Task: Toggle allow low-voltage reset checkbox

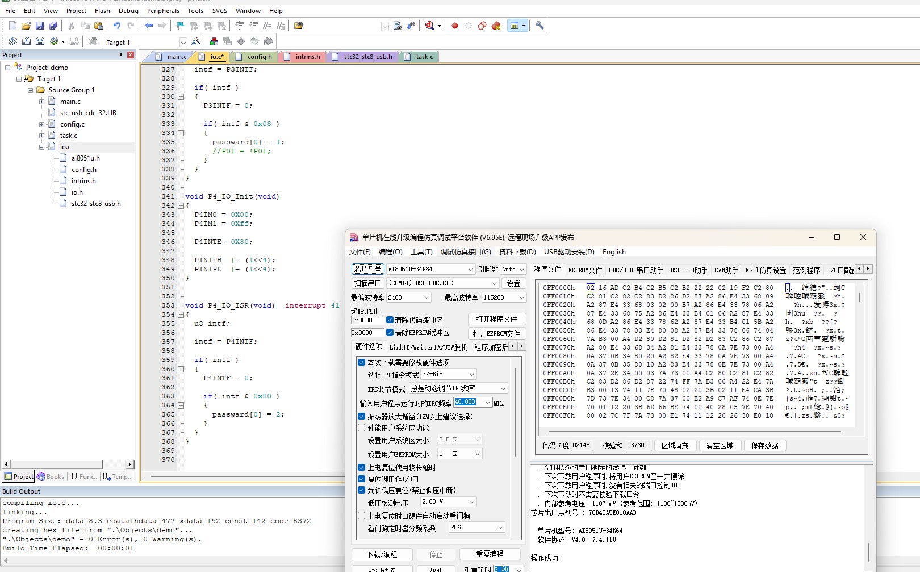Action: [361, 490]
